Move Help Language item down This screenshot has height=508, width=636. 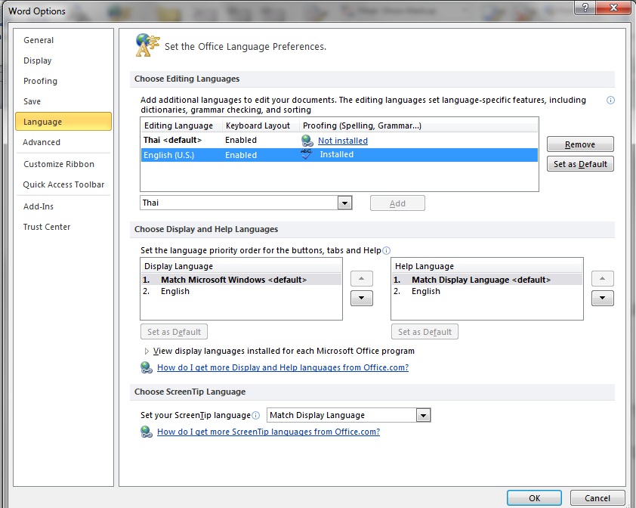[x=602, y=298]
